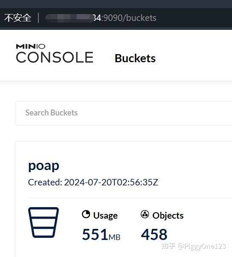Focus the Search Buckets input field
This screenshot has height=257, width=232.
123,113
